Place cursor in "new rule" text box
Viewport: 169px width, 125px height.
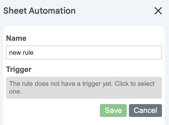84,53
